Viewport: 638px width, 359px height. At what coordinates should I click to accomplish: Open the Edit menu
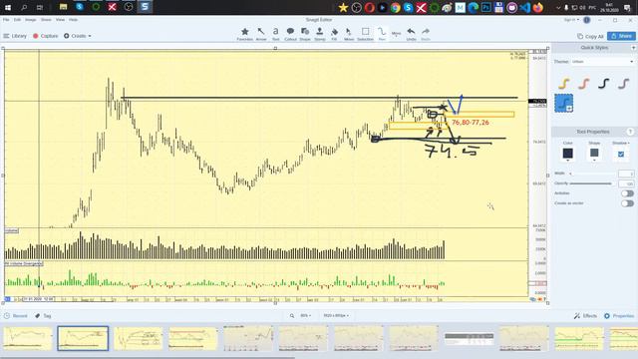click(17, 20)
